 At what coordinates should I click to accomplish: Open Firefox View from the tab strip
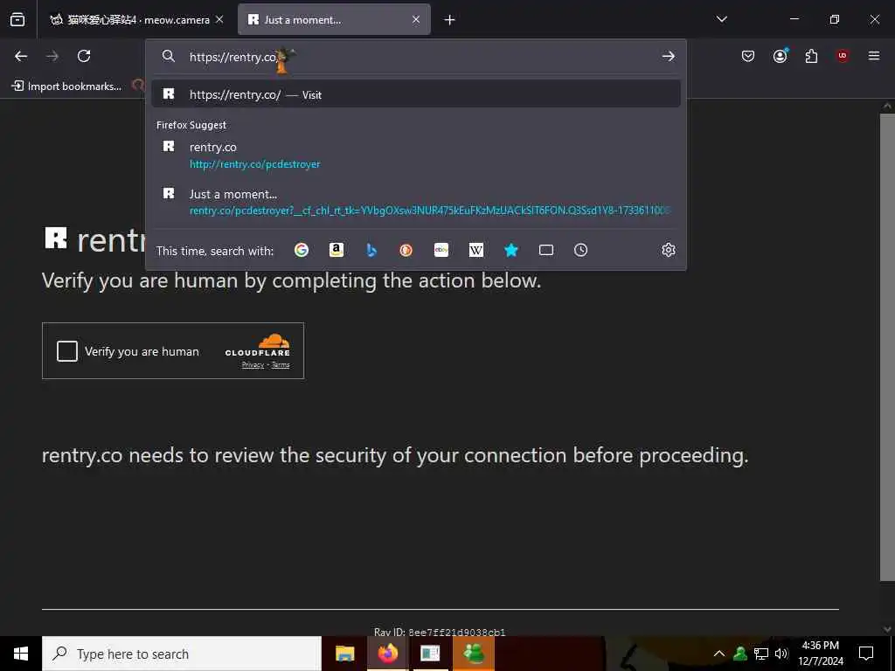tap(17, 19)
